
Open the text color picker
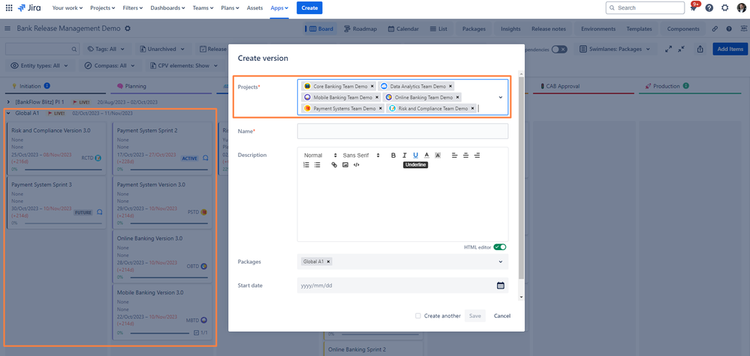click(426, 155)
